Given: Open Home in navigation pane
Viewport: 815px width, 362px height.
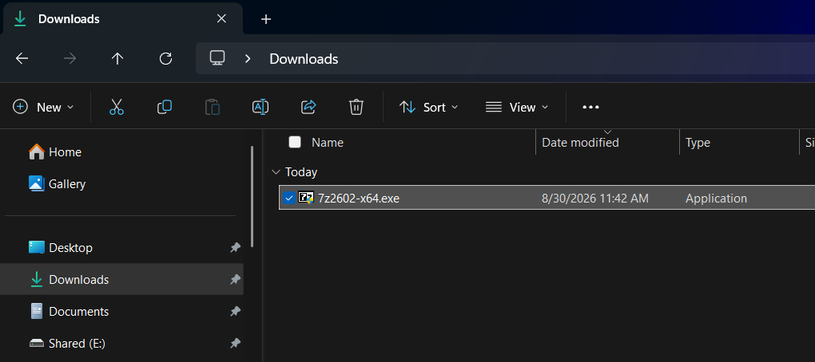Looking at the screenshot, I should 55,152.
